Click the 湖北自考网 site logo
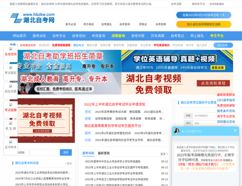The image size is (242, 186). point(32,18)
